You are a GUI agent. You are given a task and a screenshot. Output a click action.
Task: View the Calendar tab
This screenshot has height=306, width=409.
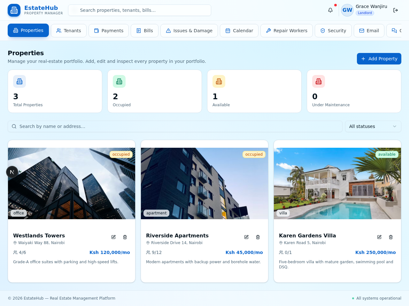239,31
